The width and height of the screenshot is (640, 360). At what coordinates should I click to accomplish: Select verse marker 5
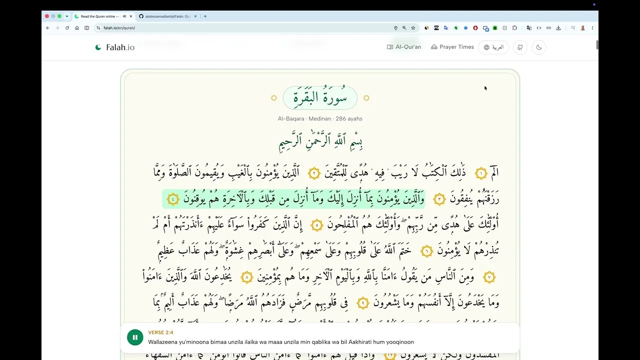[316, 225]
